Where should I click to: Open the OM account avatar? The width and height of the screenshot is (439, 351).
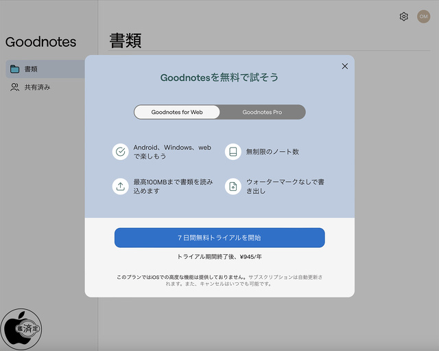(424, 16)
